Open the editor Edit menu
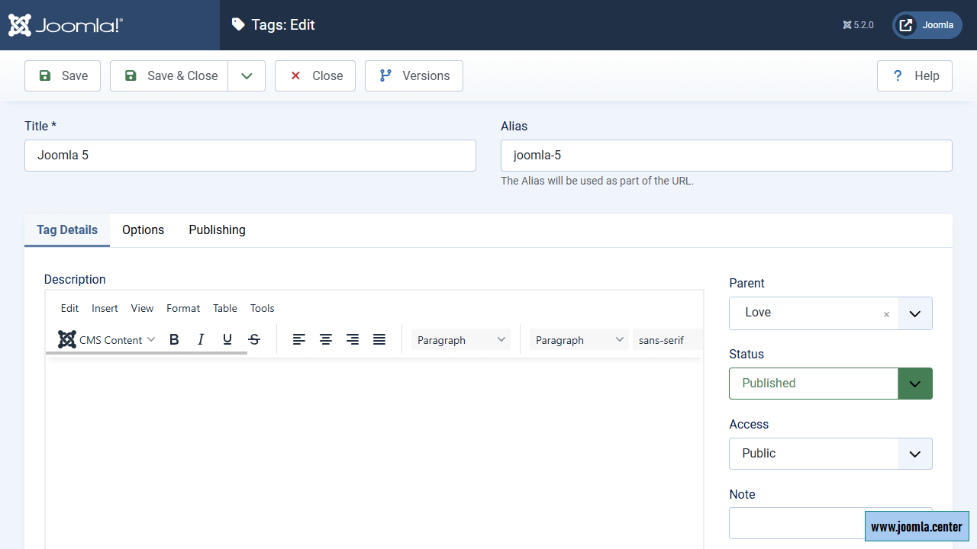 tap(70, 308)
